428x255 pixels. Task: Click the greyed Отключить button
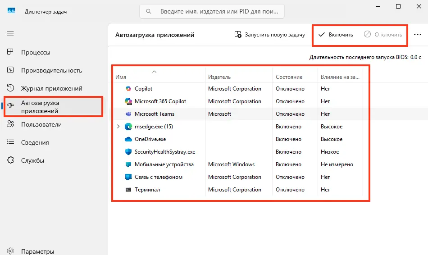pyautogui.click(x=383, y=35)
